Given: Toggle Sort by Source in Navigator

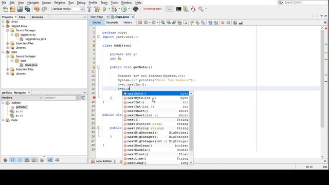Looking at the screenshot, I should (x=57, y=160).
